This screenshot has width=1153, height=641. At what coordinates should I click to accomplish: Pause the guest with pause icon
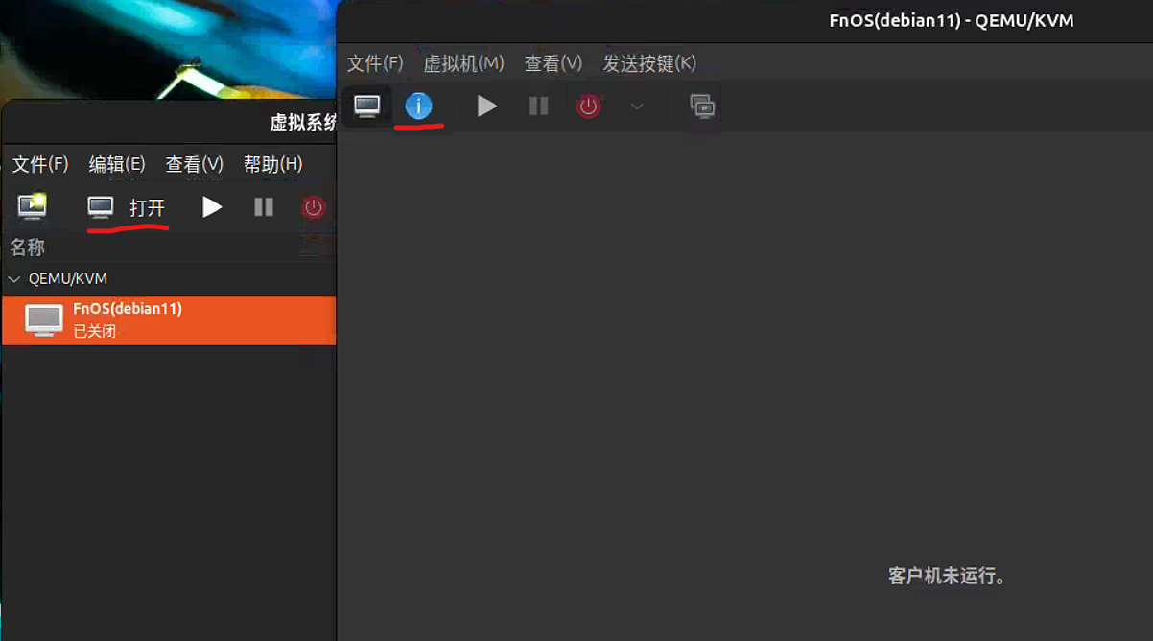tap(538, 107)
